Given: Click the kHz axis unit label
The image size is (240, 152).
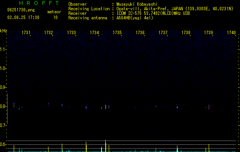Looking at the screenshot, I should [3, 31].
